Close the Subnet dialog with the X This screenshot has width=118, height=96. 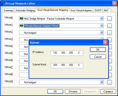pos(105,42)
